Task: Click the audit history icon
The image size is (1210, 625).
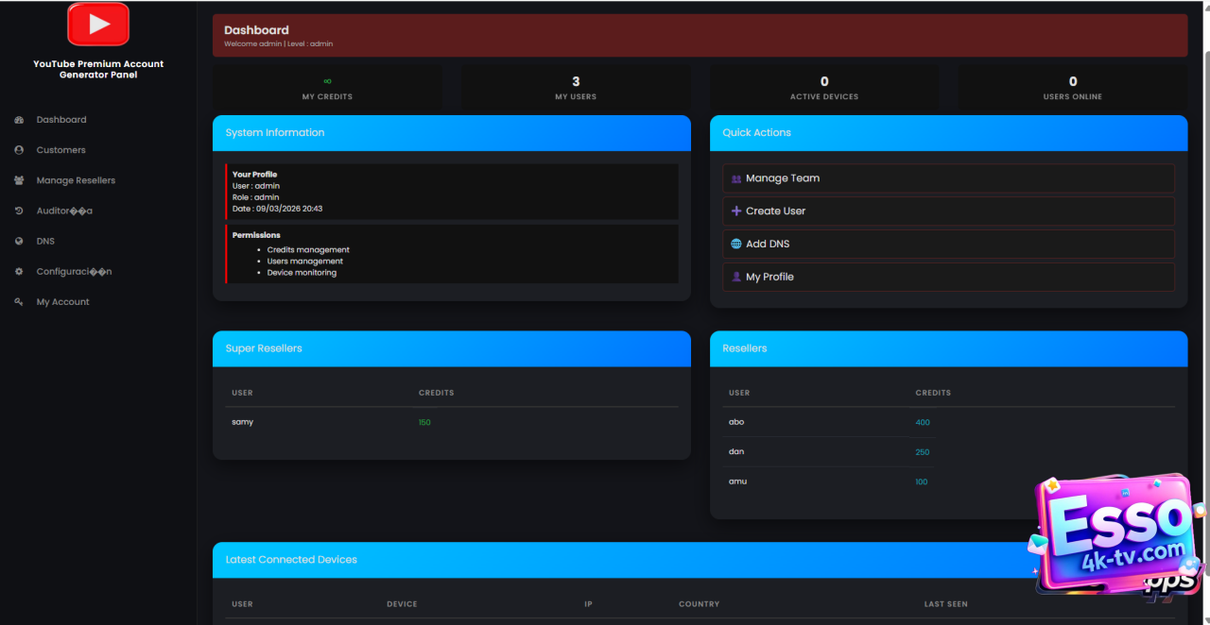Action: [x=19, y=211]
